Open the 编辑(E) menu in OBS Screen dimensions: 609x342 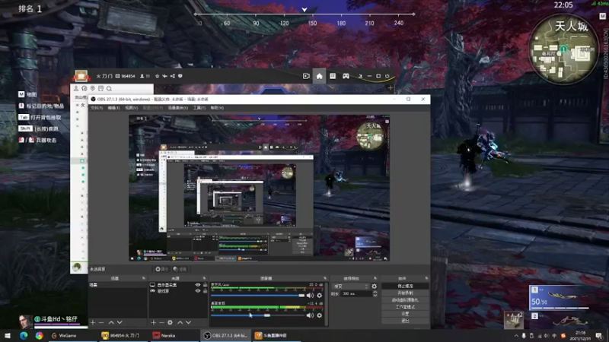point(113,108)
